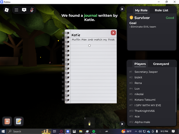Switch to the My Role tab

[x=141, y=10]
